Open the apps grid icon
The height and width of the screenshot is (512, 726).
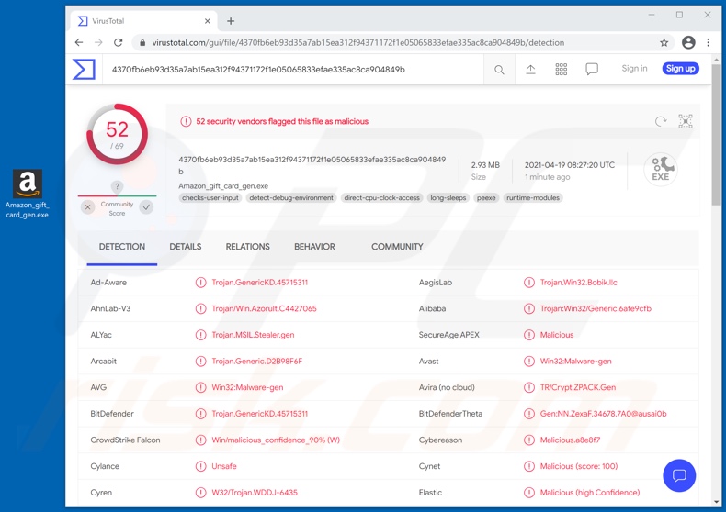coord(561,70)
